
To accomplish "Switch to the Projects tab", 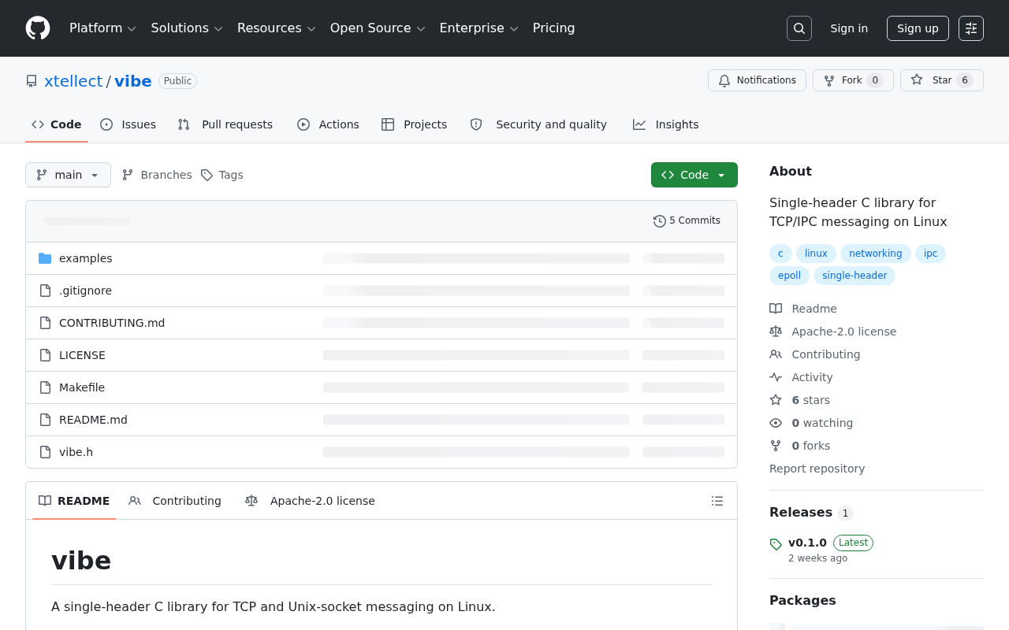I will click(415, 124).
